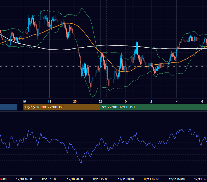Click the 20 hour label on price chart axis

pos(75,102)
